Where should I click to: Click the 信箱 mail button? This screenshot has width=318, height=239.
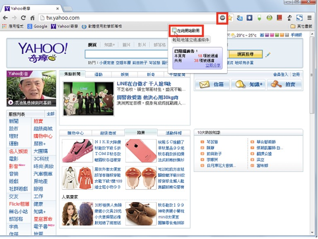212,84
